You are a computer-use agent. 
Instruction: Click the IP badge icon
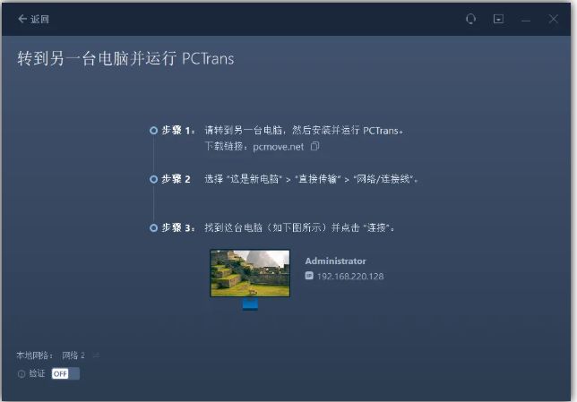click(309, 276)
